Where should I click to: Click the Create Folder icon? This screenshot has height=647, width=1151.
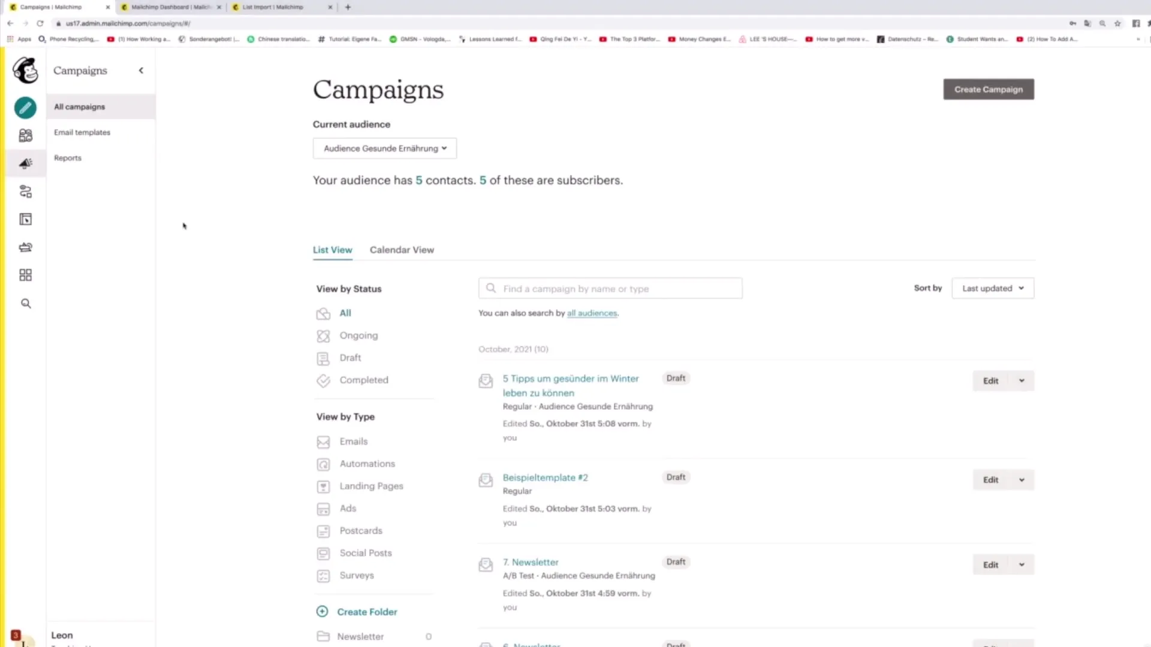click(322, 612)
